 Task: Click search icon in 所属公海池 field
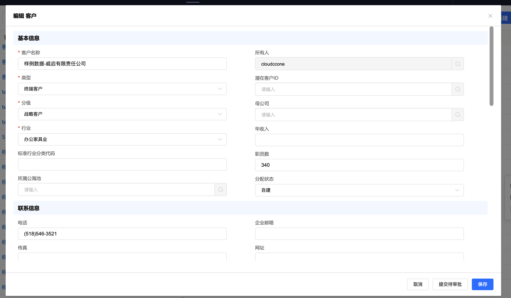tap(220, 190)
